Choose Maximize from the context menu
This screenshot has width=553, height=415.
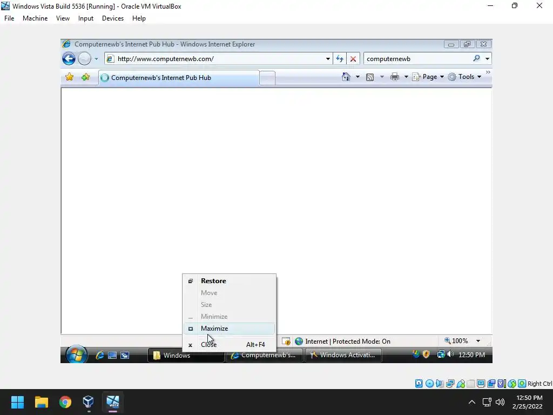pos(229,329)
